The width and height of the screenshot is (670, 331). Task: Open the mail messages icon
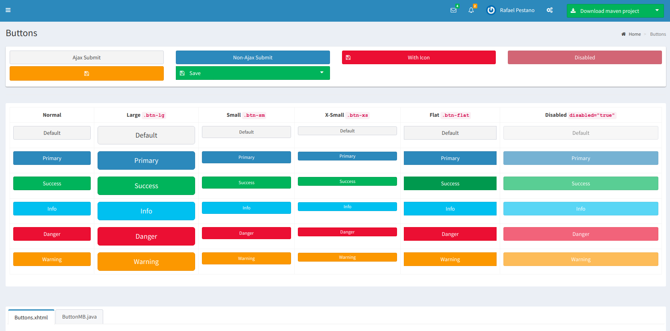pos(454,10)
